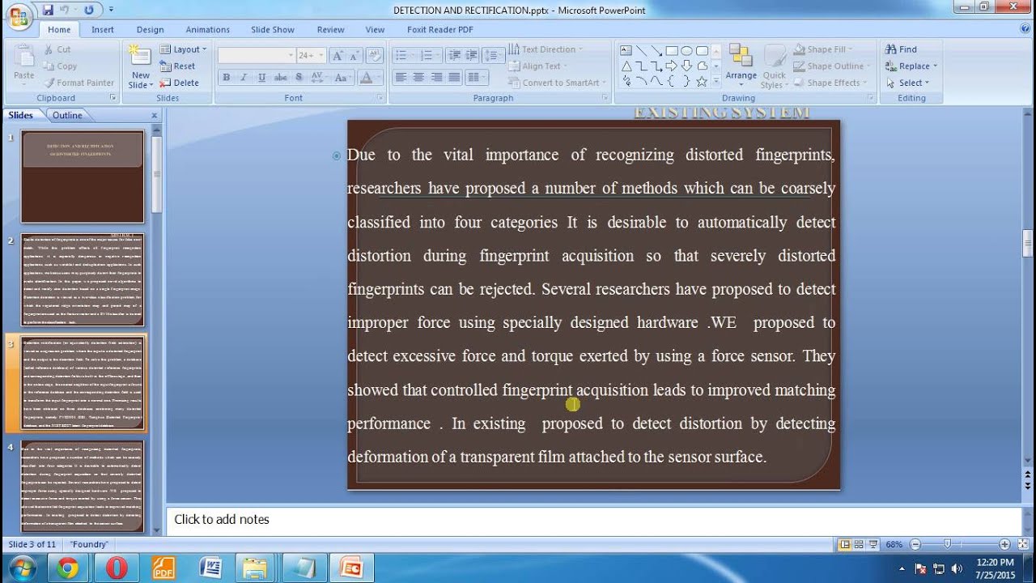Increase the font size
This screenshot has width=1036, height=583.
click(337, 56)
